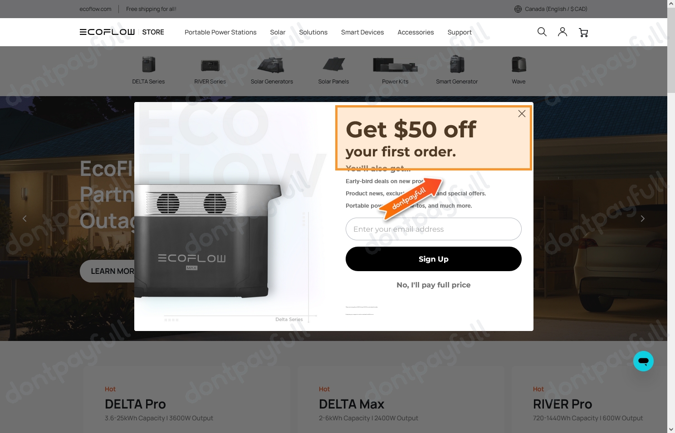The height and width of the screenshot is (433, 675).
Task: Click the page vertical scrollbar
Action: pyautogui.click(x=671, y=216)
